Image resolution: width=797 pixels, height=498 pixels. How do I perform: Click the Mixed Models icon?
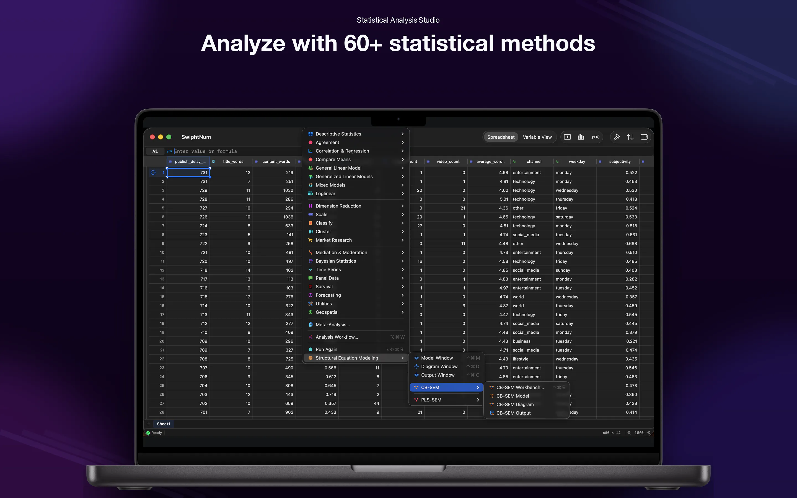coord(310,185)
